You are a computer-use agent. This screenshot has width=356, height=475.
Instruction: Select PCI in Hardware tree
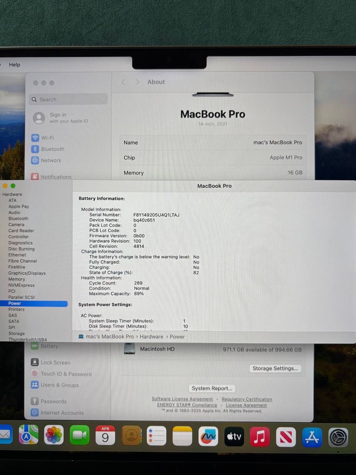point(12,291)
